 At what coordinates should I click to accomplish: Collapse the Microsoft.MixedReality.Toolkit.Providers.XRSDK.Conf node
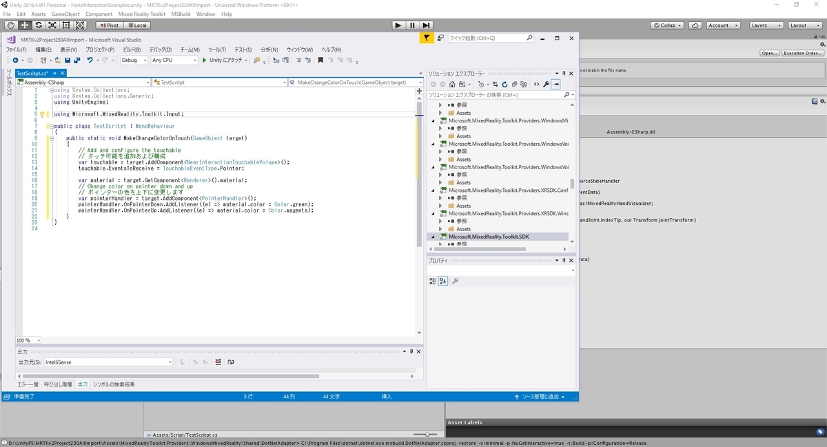pyautogui.click(x=433, y=190)
